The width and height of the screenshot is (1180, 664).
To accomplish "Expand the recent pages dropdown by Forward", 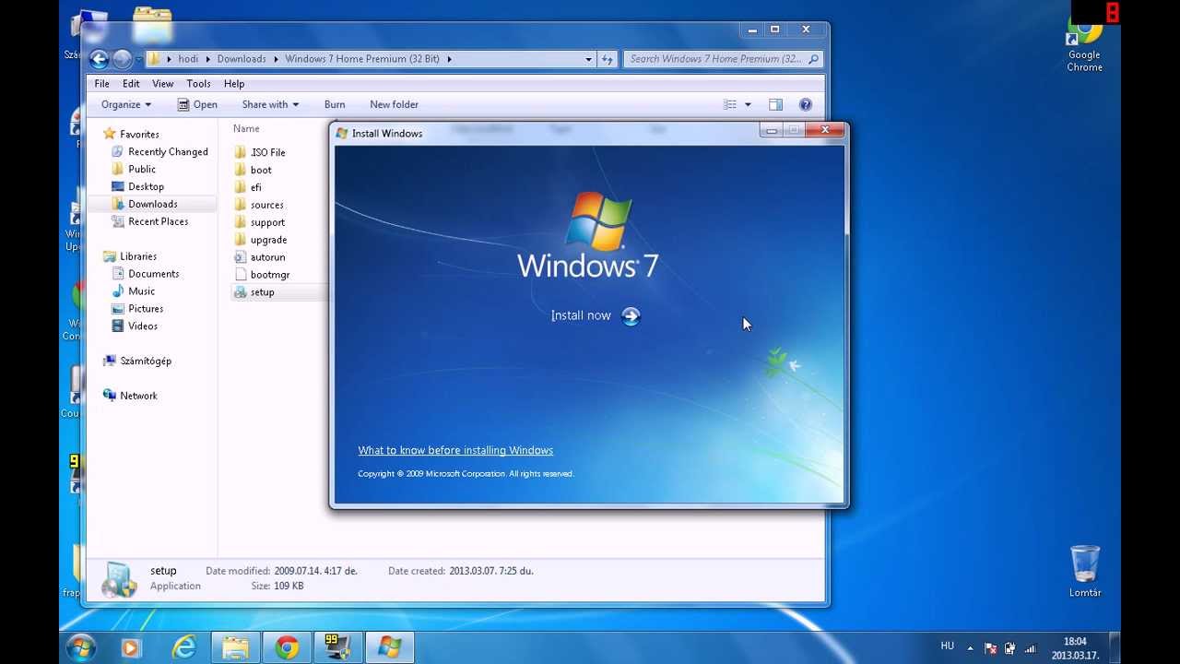I will tap(139, 59).
